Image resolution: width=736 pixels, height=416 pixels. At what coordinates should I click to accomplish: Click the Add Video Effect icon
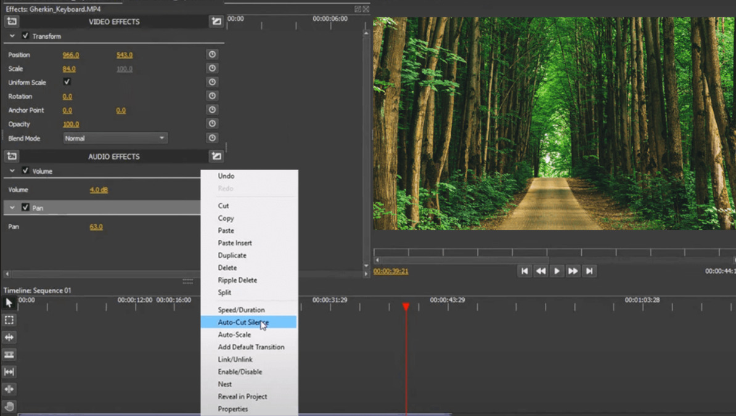click(x=12, y=21)
